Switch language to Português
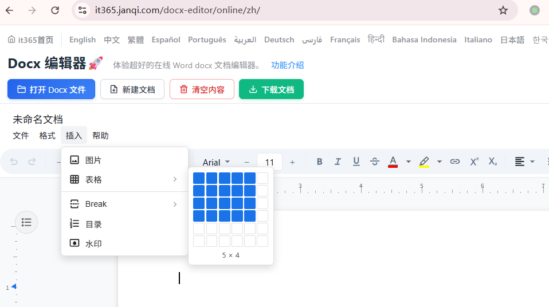The width and height of the screenshot is (549, 307). point(207,40)
